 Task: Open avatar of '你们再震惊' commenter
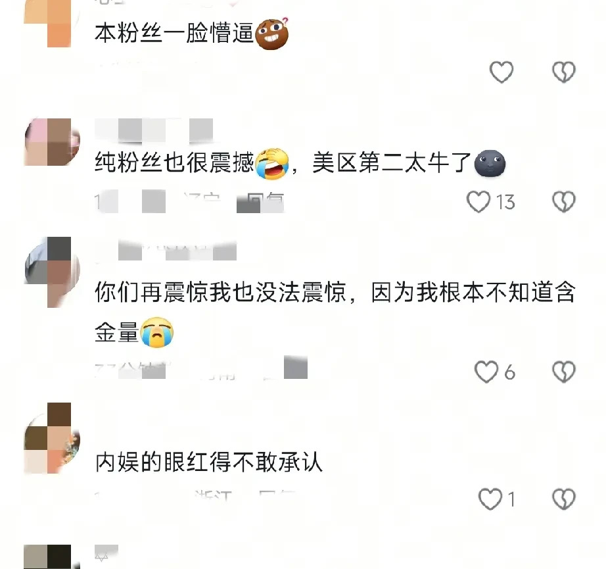(52, 272)
